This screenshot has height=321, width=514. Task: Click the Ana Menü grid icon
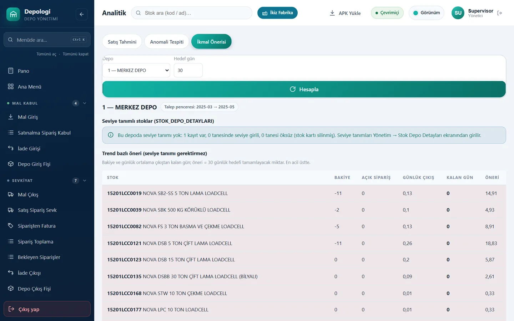tap(11, 86)
